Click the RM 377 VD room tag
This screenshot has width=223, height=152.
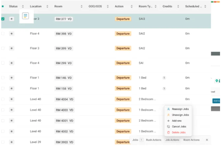click(64, 19)
